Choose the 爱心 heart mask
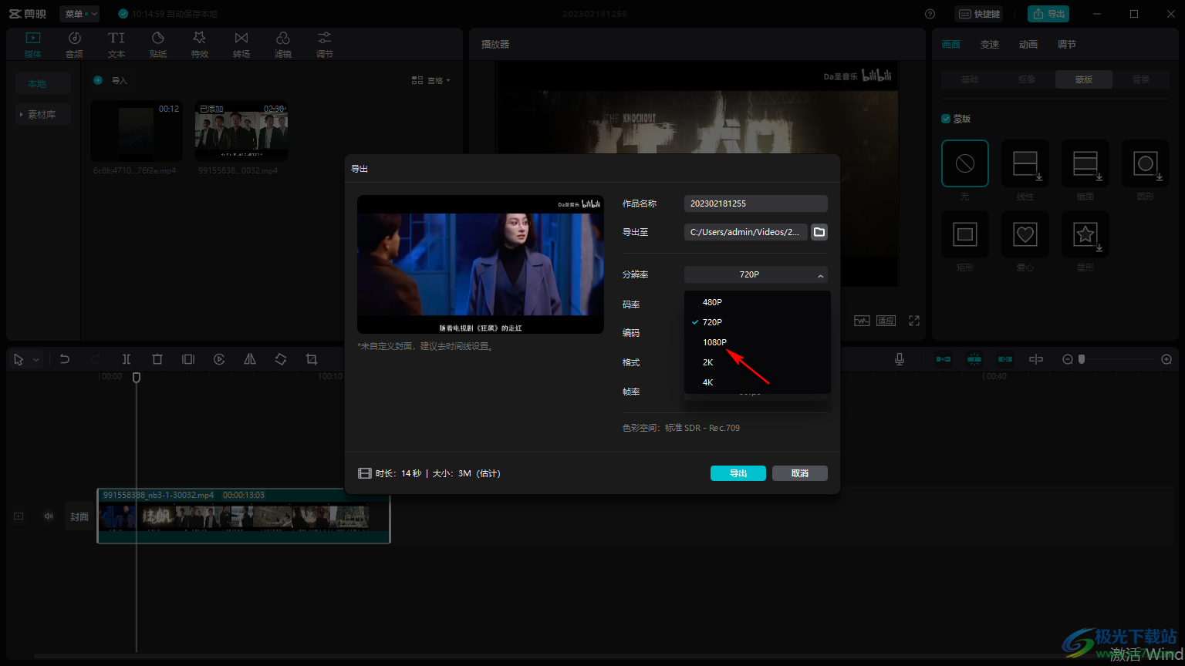 click(1025, 234)
